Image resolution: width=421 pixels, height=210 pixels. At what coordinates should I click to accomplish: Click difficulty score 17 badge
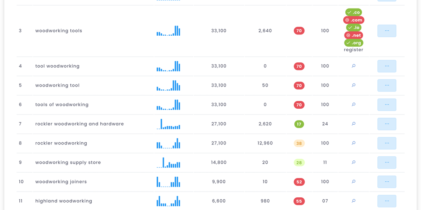click(299, 124)
